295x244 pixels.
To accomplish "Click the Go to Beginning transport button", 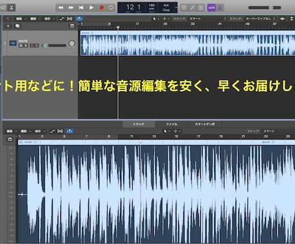I will point(81,8).
